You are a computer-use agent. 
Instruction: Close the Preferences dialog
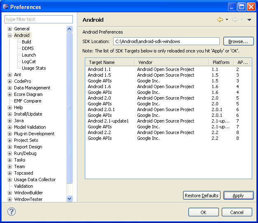pyautogui.click(x=251, y=7)
